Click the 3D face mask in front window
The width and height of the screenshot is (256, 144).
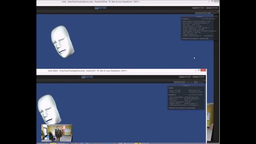pos(49,110)
